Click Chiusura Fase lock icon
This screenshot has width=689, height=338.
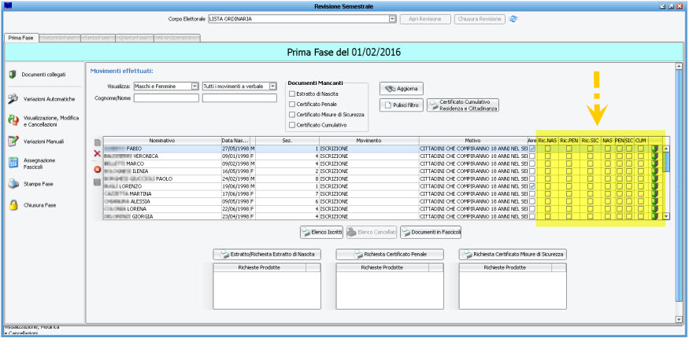tap(13, 205)
